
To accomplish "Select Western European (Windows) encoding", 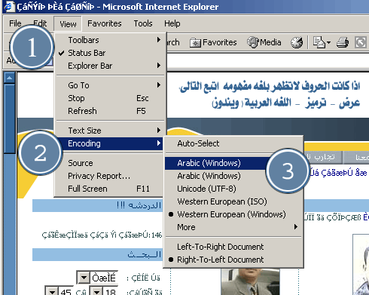I will click(x=233, y=214).
